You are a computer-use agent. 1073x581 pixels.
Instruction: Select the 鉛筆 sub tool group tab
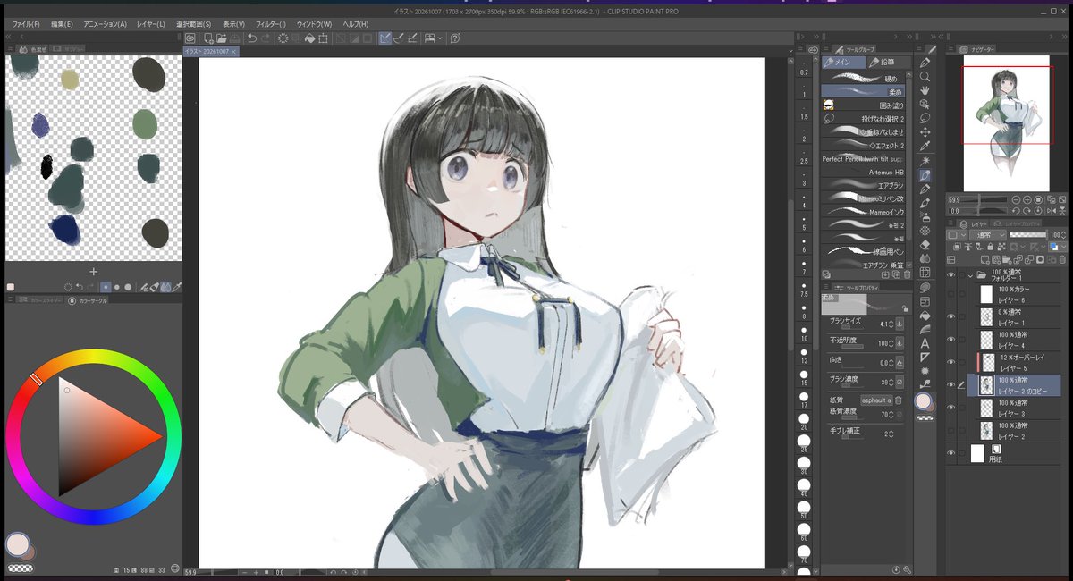click(887, 63)
